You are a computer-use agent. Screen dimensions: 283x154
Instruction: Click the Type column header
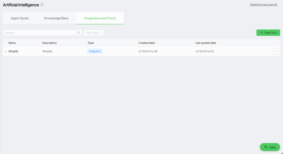tap(91, 43)
